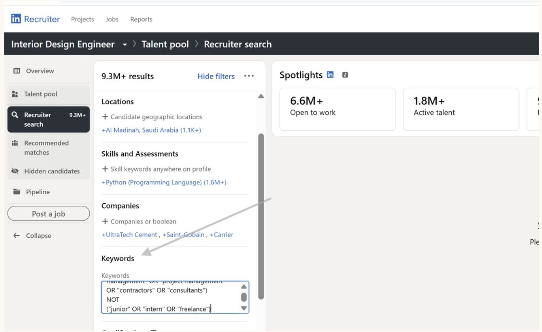
Task: Click the 9.3M+ results count text
Action: (128, 76)
